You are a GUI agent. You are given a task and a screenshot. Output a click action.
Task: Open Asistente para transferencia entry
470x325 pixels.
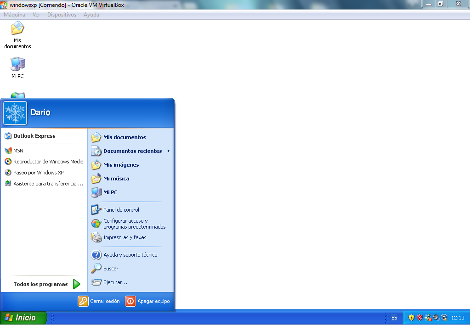coord(44,184)
